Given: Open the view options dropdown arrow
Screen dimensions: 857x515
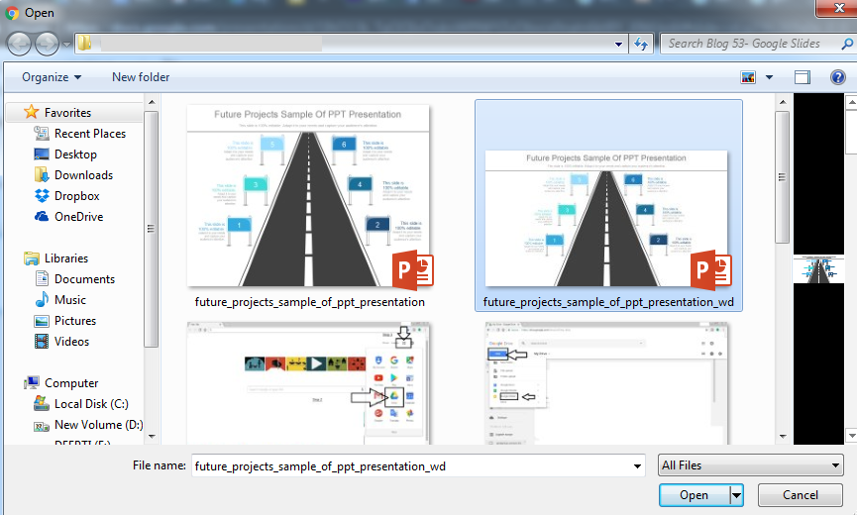Looking at the screenshot, I should pos(769,77).
